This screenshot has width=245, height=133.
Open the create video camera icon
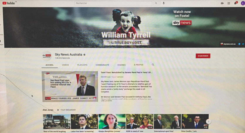click(222, 3)
